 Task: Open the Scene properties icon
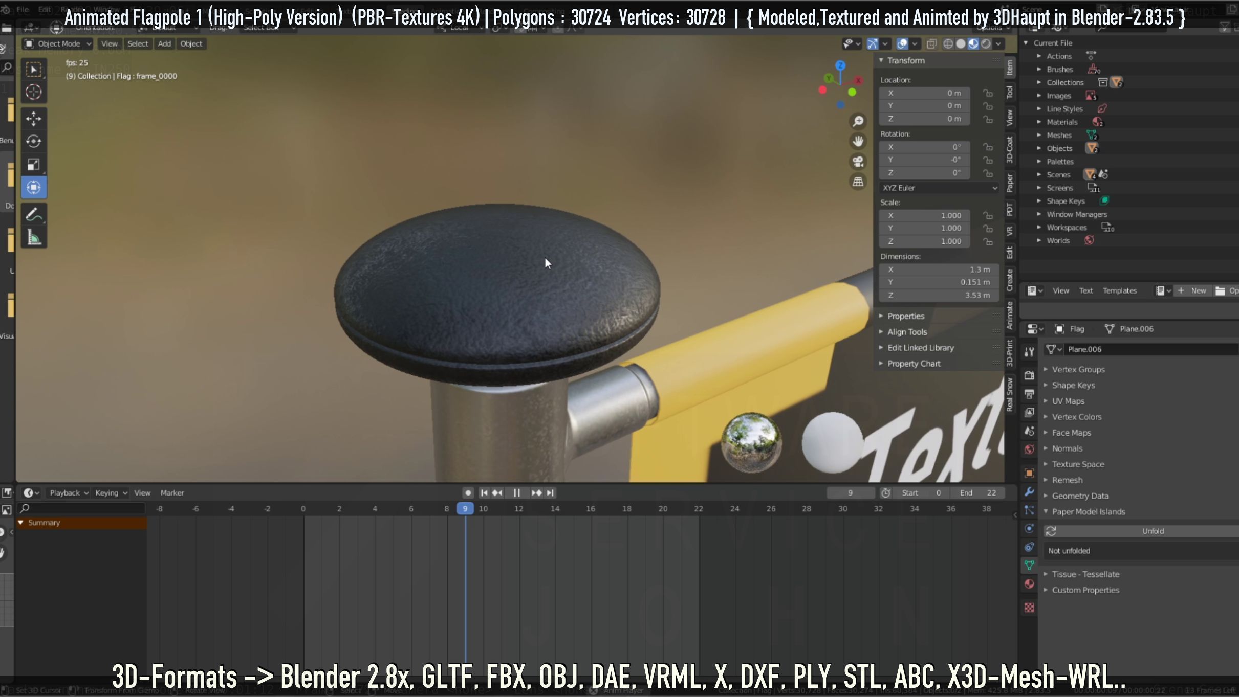point(1029,431)
